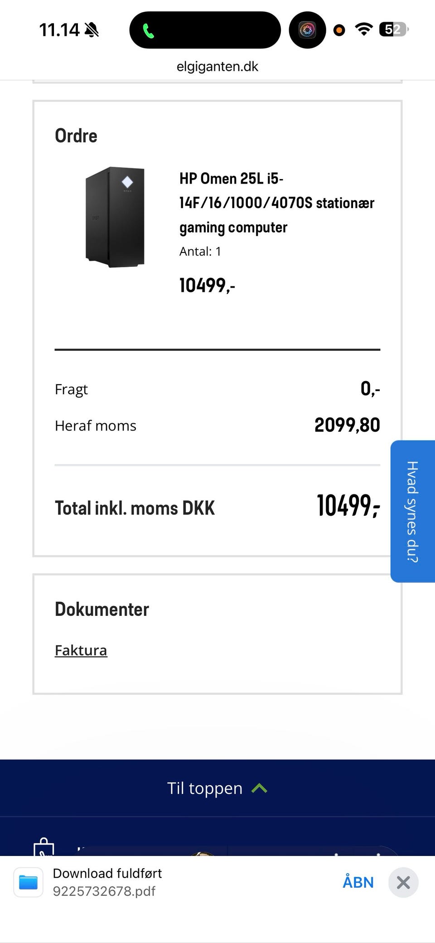Open the Hvad synes du? feedback tab
This screenshot has height=943, width=435.
pyautogui.click(x=412, y=511)
